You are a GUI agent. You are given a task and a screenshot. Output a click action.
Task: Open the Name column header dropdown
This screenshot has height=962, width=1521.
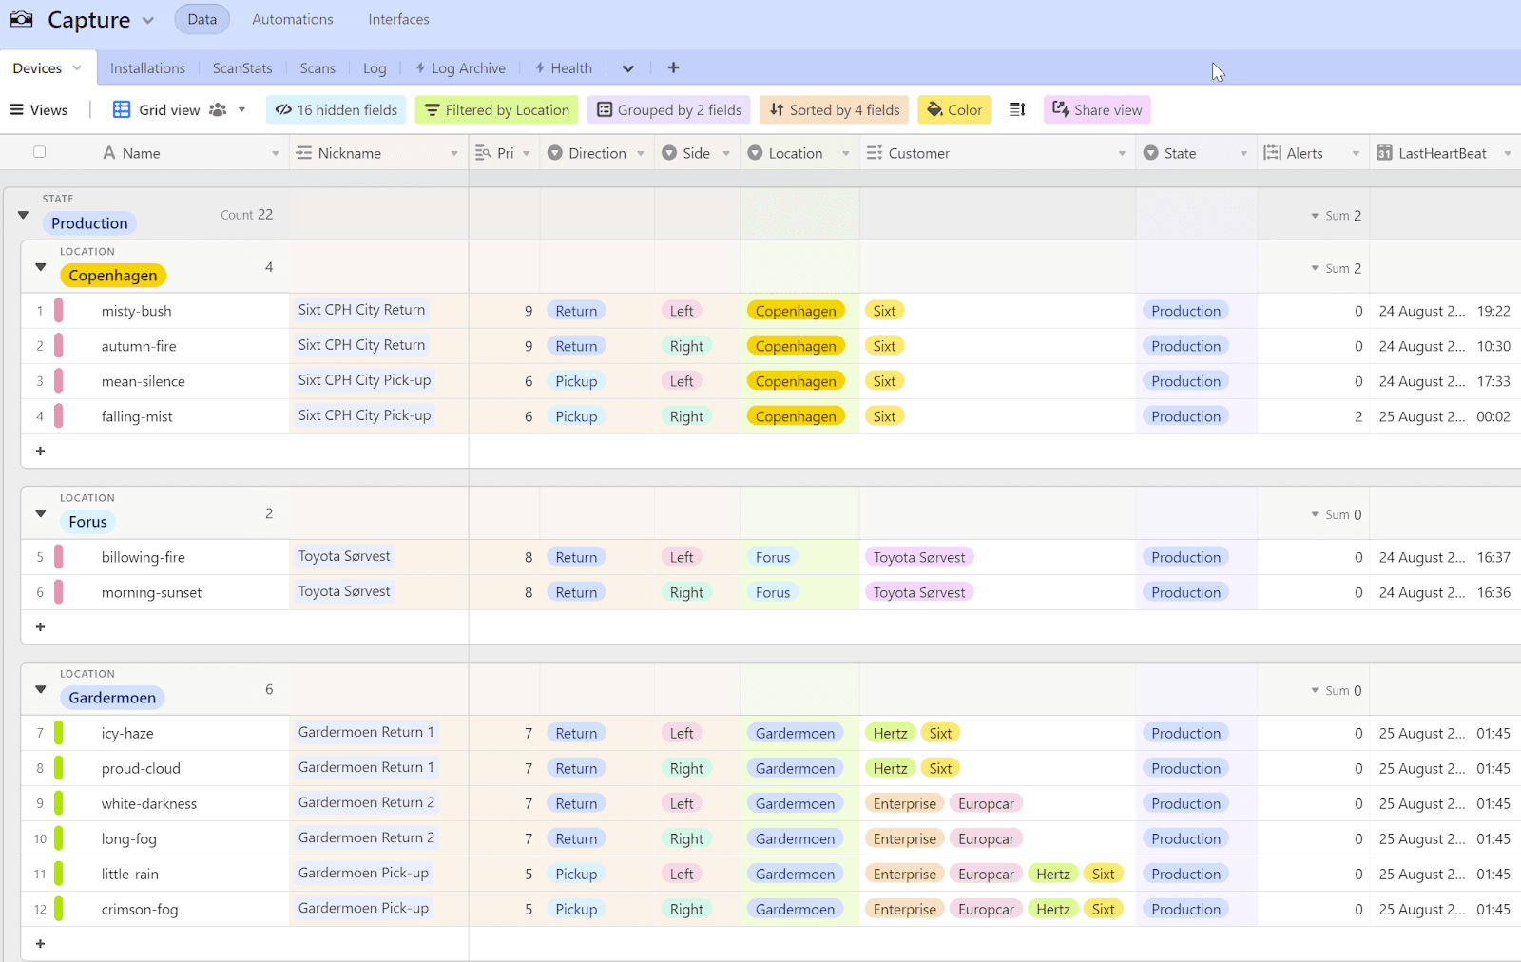275,152
